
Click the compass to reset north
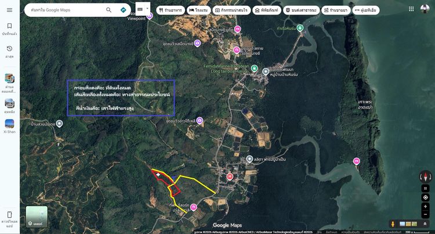click(425, 177)
